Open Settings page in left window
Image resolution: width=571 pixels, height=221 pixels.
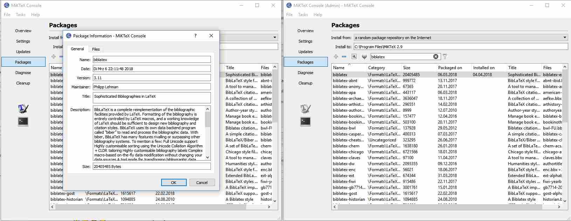point(23,41)
